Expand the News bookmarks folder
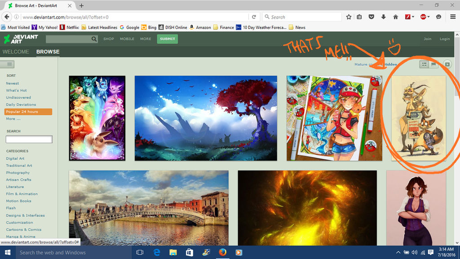The height and width of the screenshot is (259, 460). [297, 27]
